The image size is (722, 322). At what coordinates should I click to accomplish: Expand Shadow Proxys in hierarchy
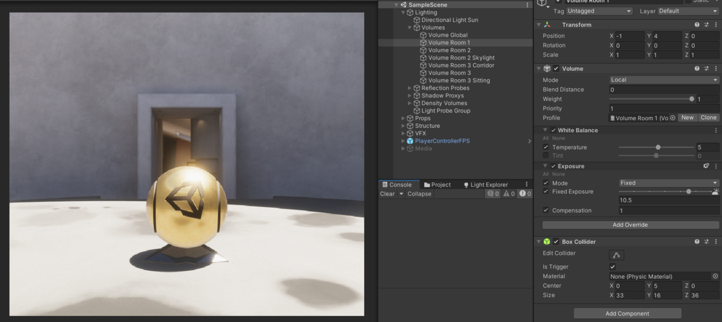tap(410, 96)
